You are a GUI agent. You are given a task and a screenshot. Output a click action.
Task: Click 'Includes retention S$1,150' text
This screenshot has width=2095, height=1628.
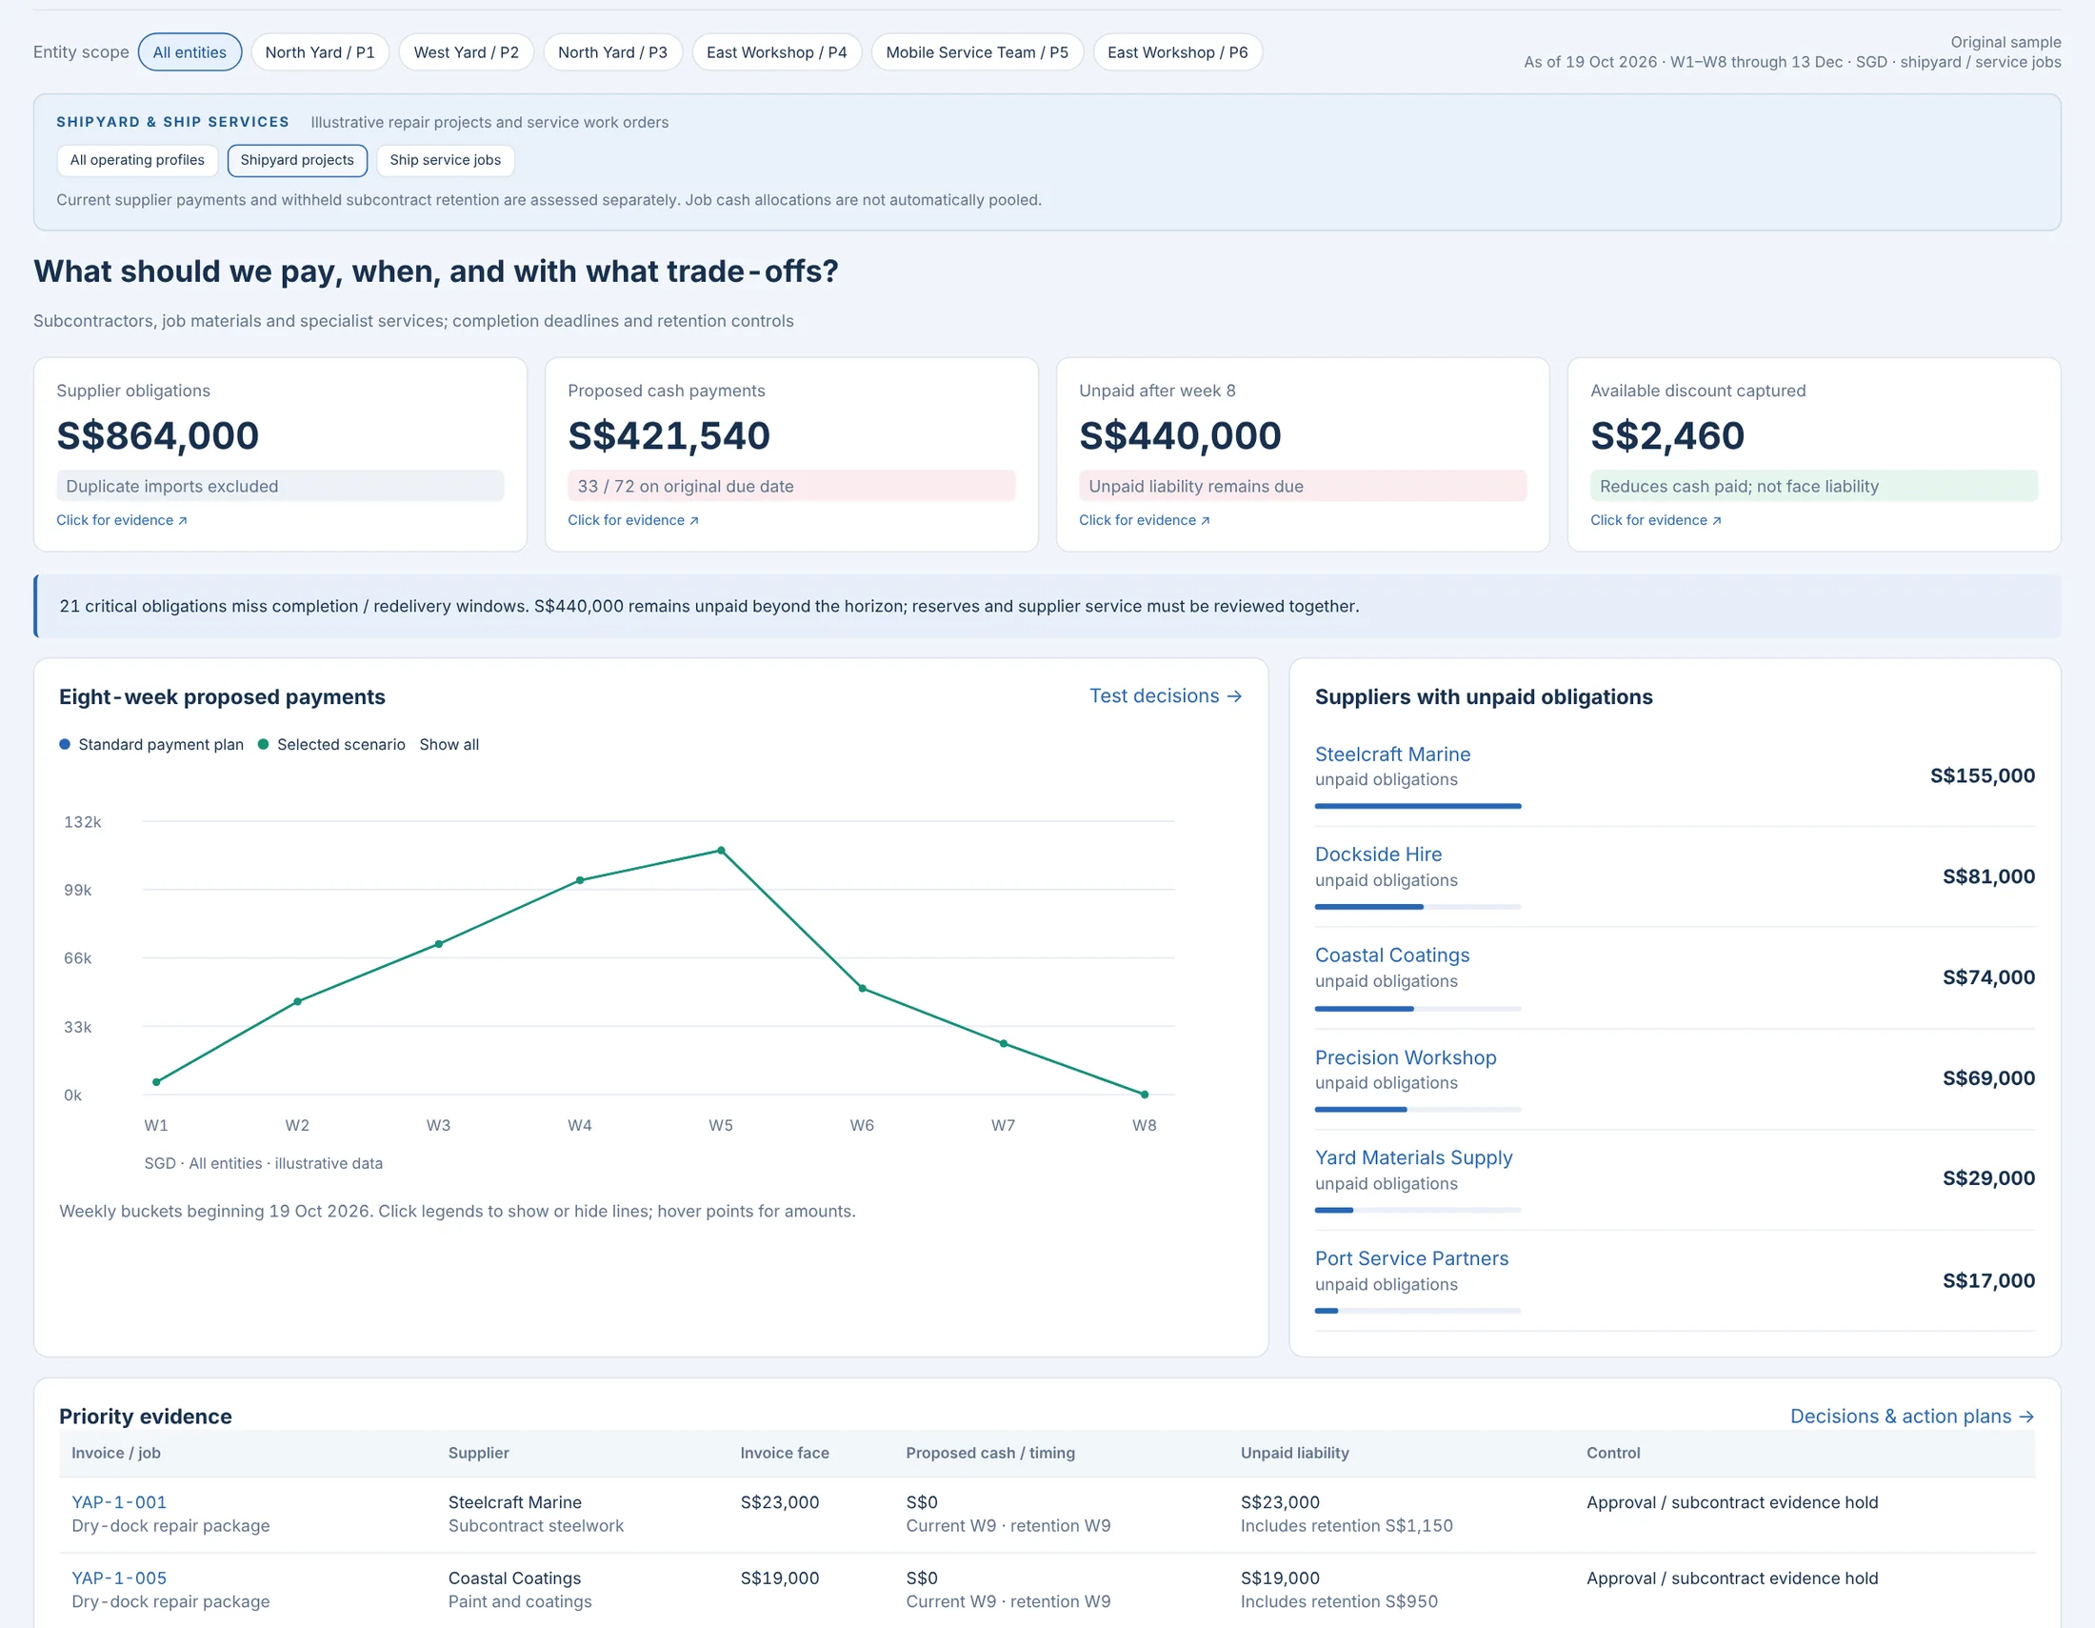point(1346,1525)
